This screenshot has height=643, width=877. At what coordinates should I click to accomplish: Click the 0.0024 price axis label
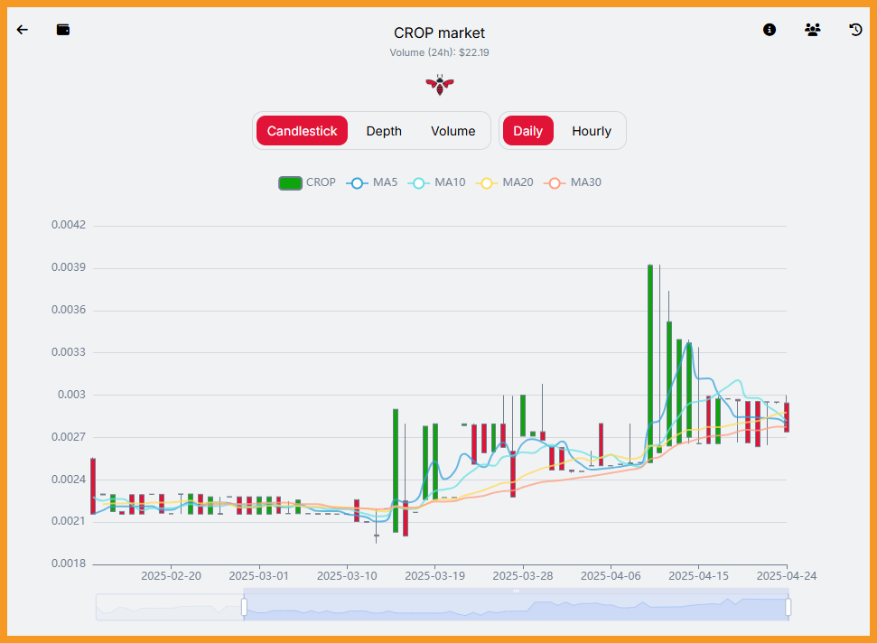tap(69, 480)
